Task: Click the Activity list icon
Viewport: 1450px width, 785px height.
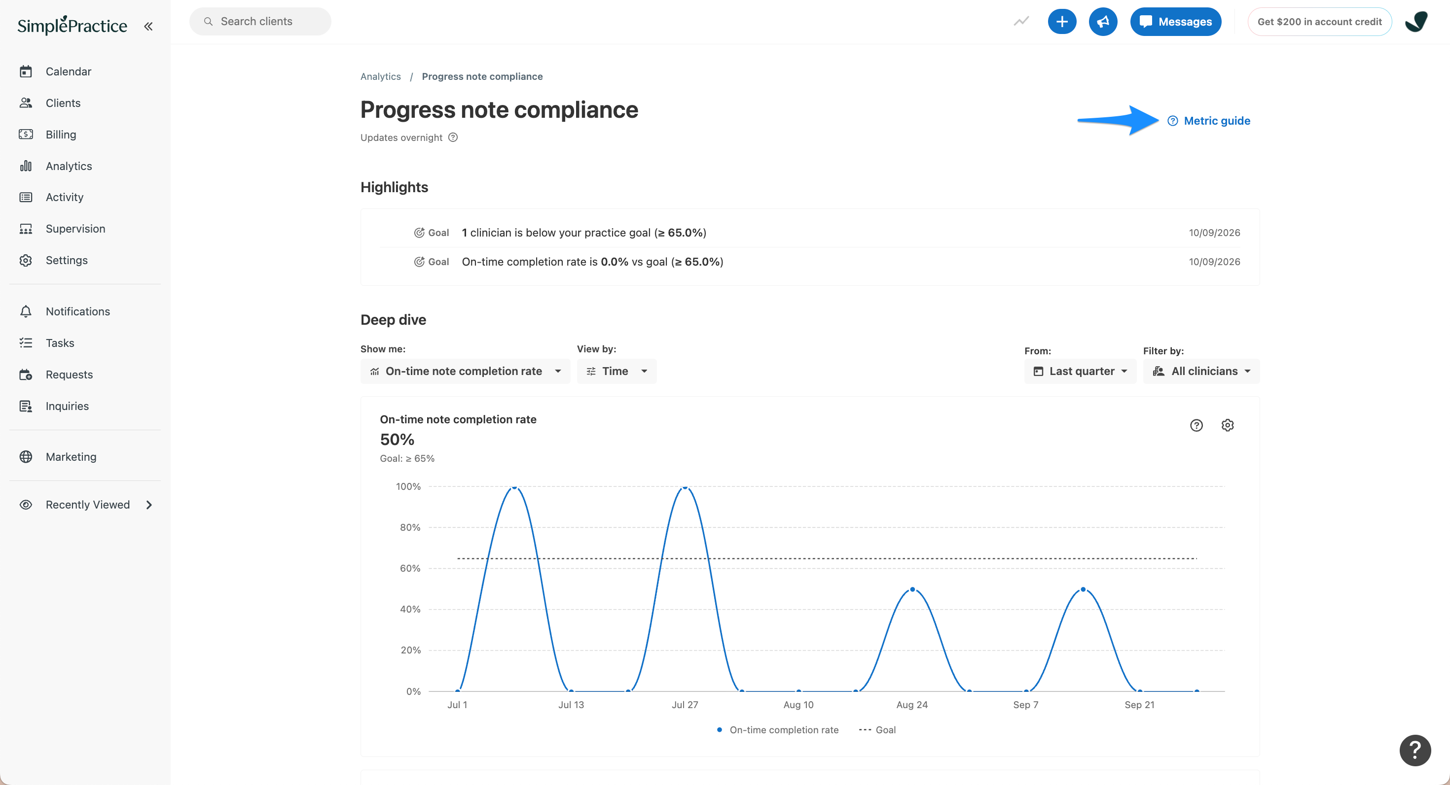Action: pos(26,197)
